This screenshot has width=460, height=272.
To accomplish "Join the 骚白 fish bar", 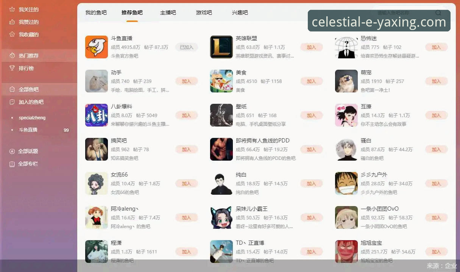I will coord(437,150).
